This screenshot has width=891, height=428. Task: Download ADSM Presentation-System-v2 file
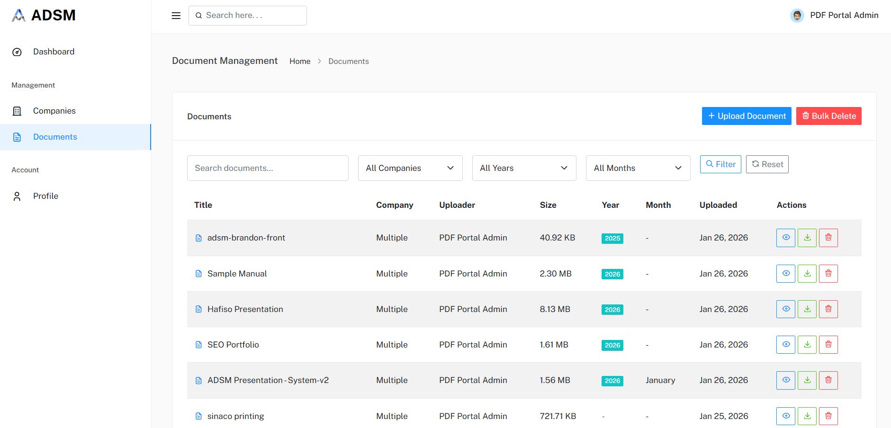pyautogui.click(x=807, y=380)
